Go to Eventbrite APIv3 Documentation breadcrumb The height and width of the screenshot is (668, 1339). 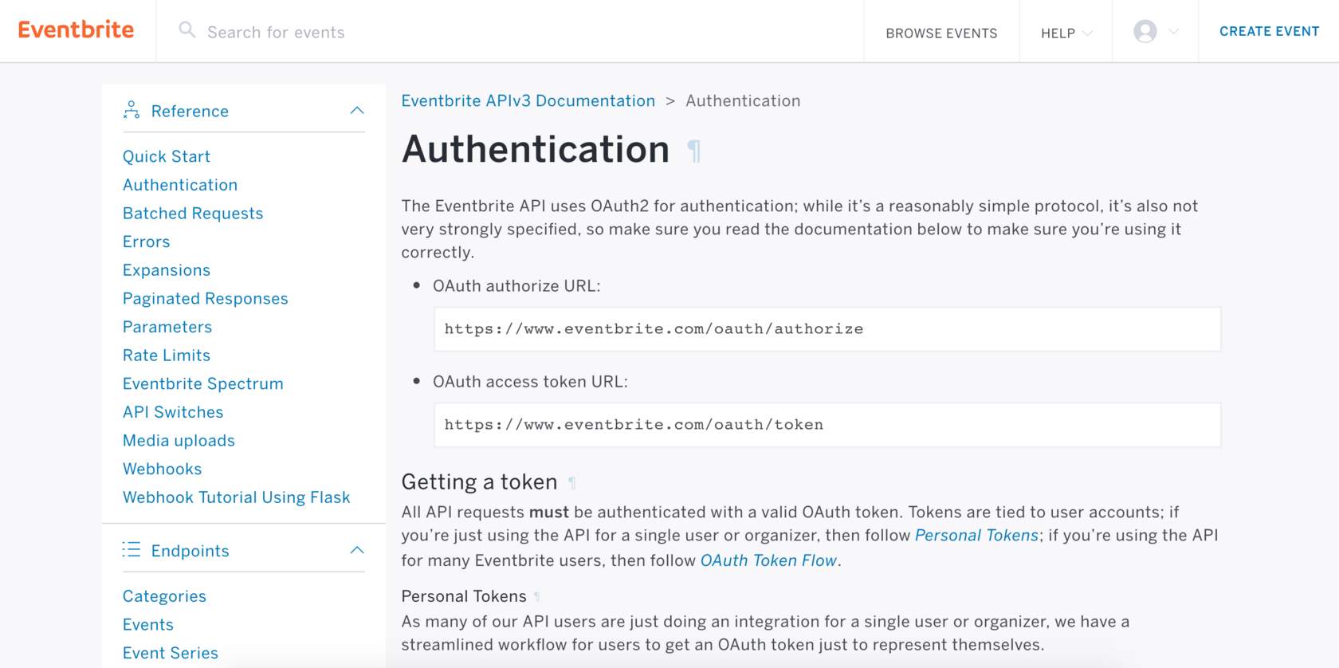[x=528, y=101]
